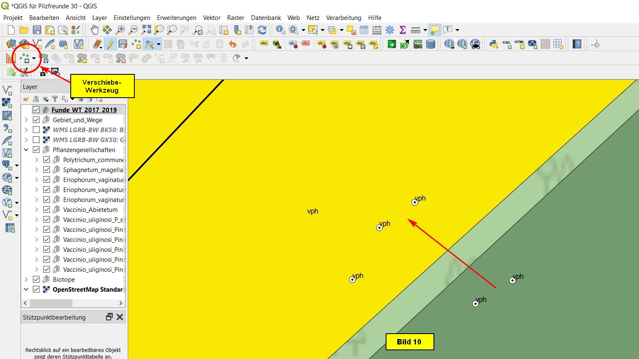Click the Undo arrow icon
The image size is (639, 359).
coord(233,44)
